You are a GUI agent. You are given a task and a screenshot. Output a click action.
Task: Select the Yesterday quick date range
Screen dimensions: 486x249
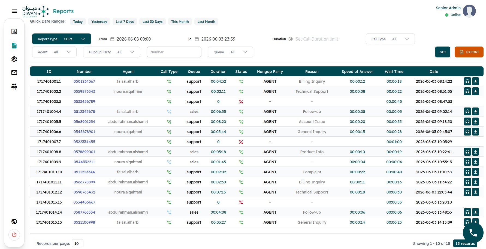click(99, 21)
